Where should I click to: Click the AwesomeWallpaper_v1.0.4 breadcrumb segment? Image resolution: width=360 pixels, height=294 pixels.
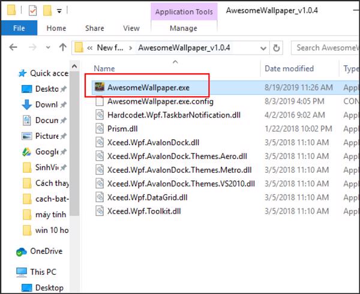[x=184, y=47]
